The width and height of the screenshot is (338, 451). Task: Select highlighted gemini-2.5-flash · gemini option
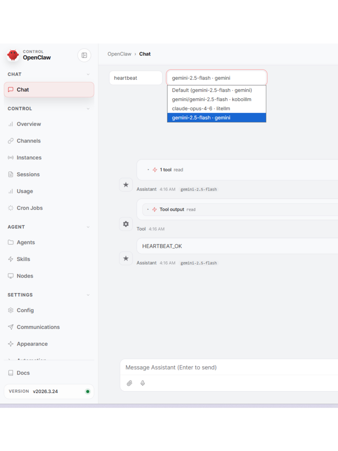(217, 118)
